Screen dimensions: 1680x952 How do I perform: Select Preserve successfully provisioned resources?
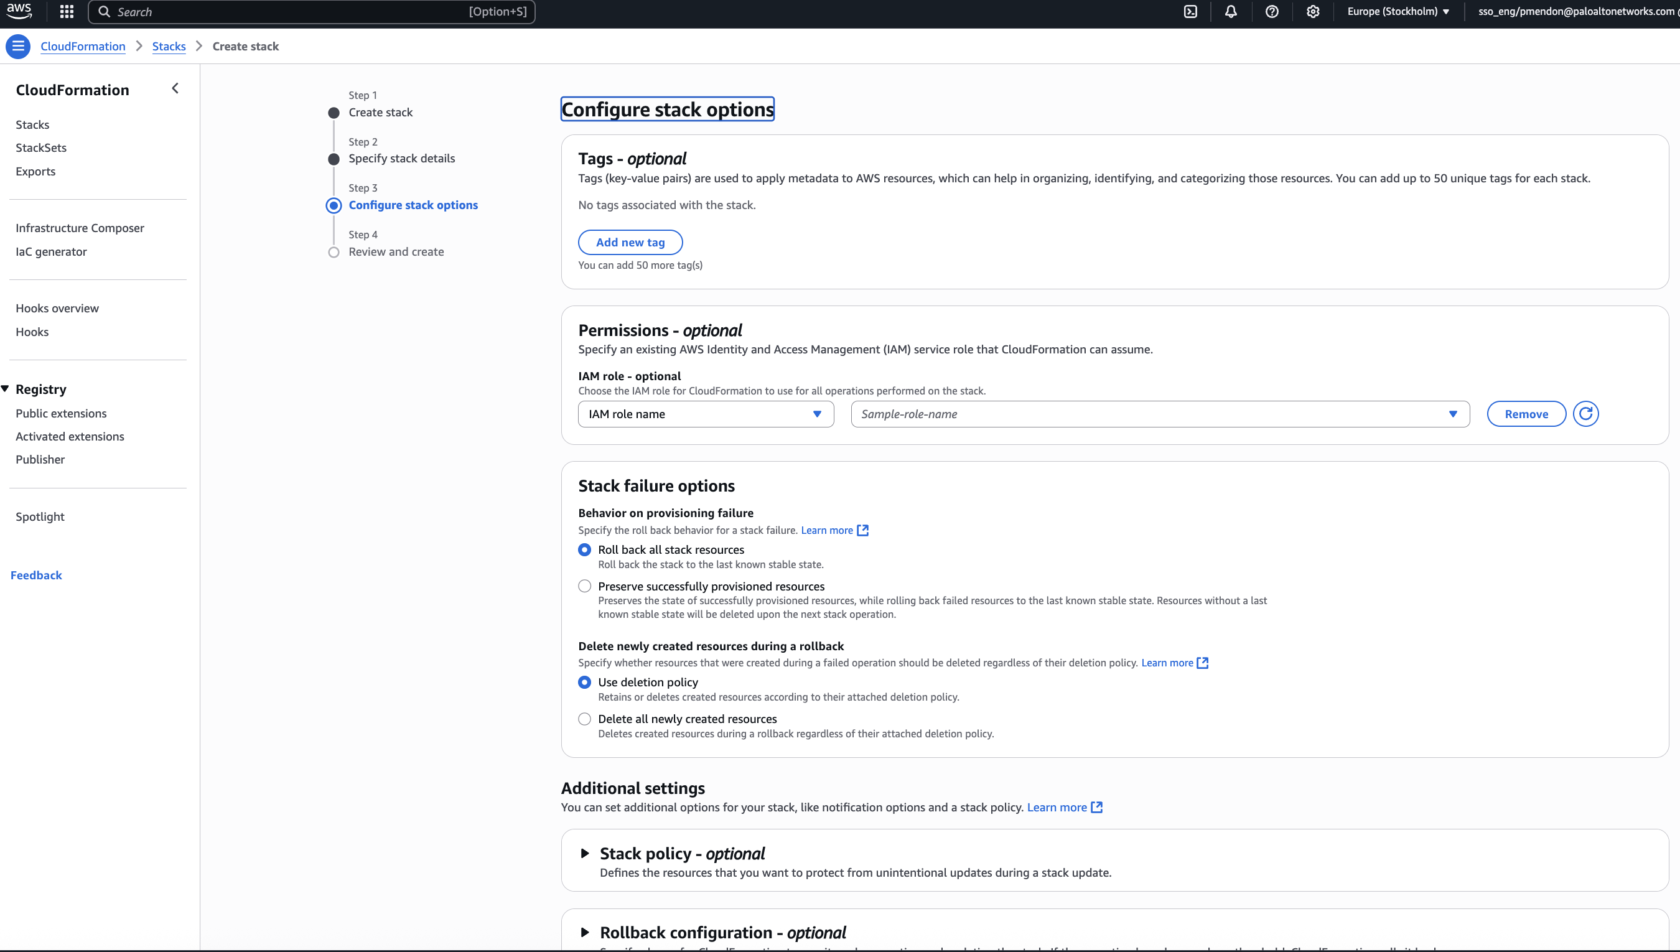584,587
